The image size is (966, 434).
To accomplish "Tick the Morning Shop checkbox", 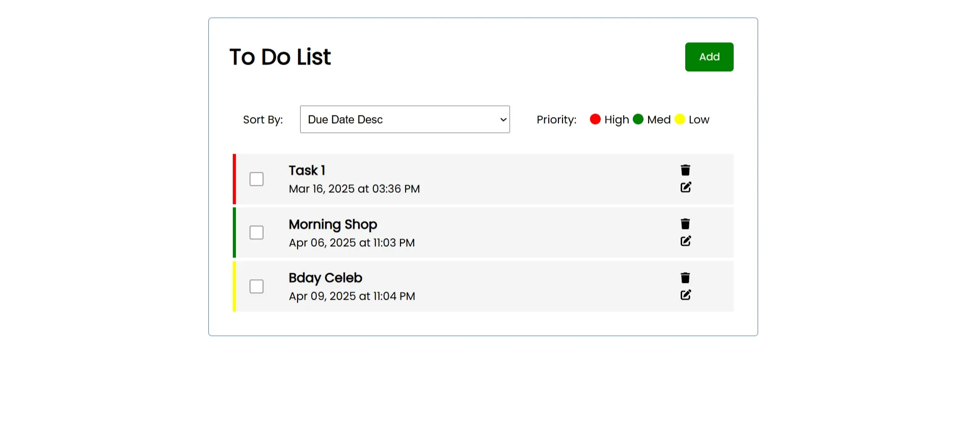I will (x=256, y=233).
